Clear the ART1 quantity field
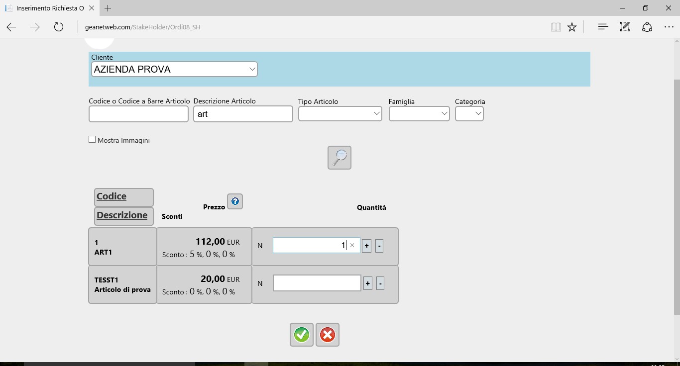This screenshot has height=366, width=680. [x=352, y=245]
